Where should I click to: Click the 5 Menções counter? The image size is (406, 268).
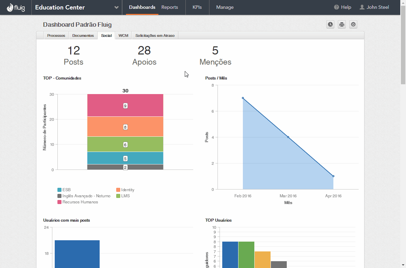coord(215,56)
